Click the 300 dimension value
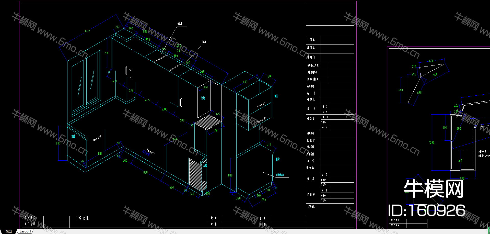The height and width of the screenshot is (234, 490). click(x=125, y=160)
